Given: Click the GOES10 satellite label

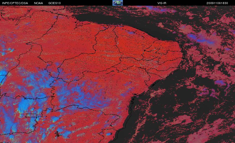Looking at the screenshot, I should tap(55, 3).
